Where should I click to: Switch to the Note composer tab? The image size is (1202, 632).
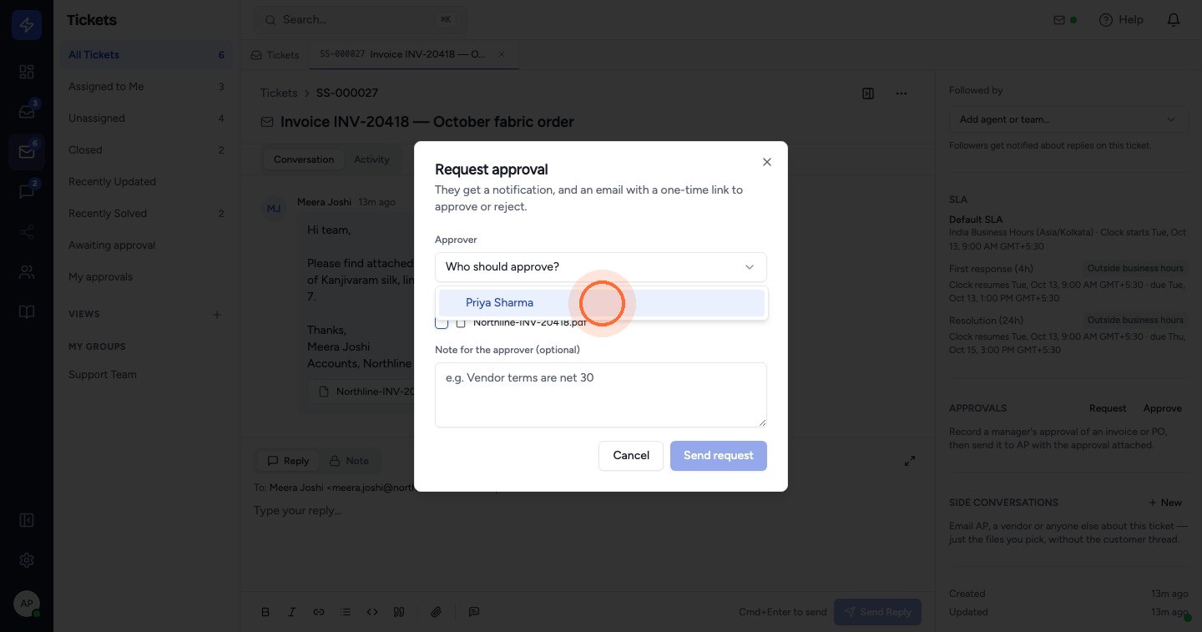point(349,461)
